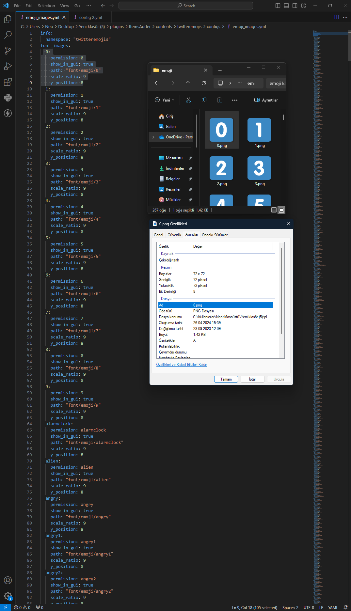Open the Search view in activity bar

[x=8, y=35]
